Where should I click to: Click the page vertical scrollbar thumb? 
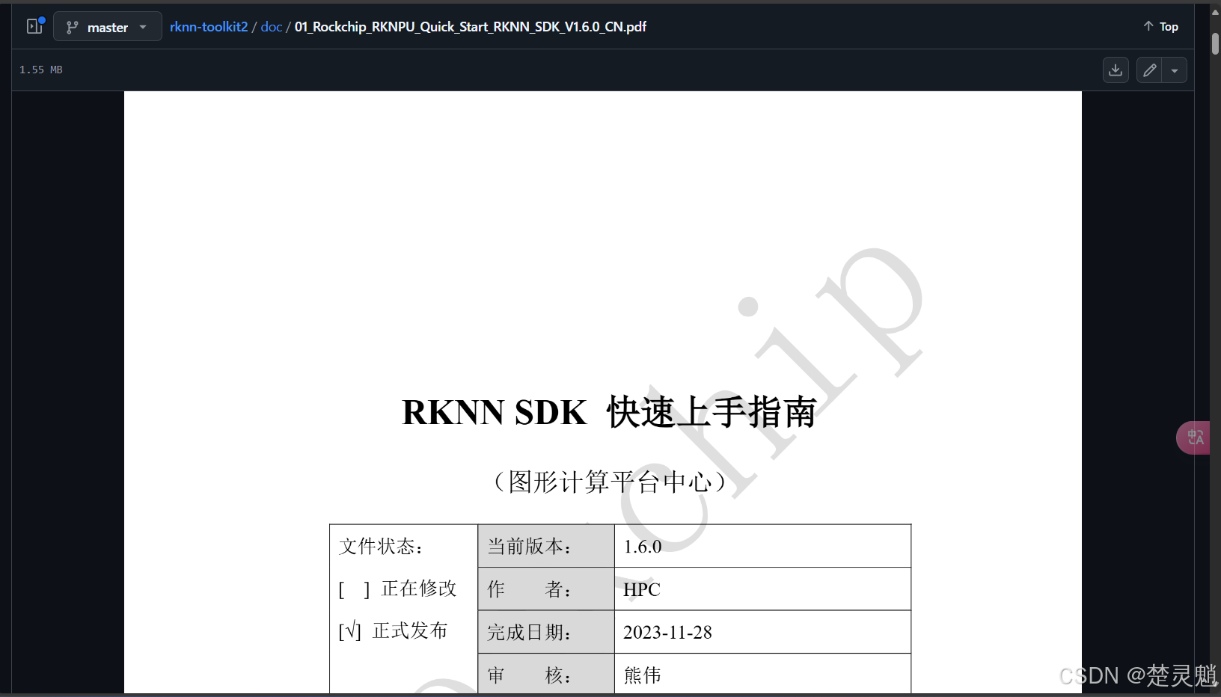[1215, 43]
